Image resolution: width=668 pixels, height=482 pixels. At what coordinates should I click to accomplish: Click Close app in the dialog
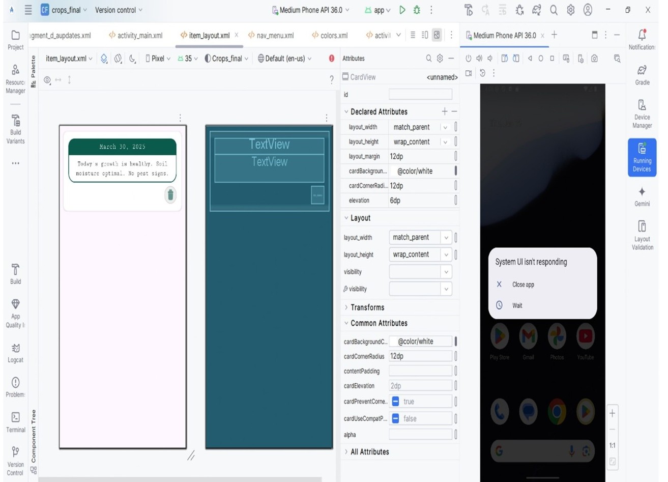tap(523, 285)
